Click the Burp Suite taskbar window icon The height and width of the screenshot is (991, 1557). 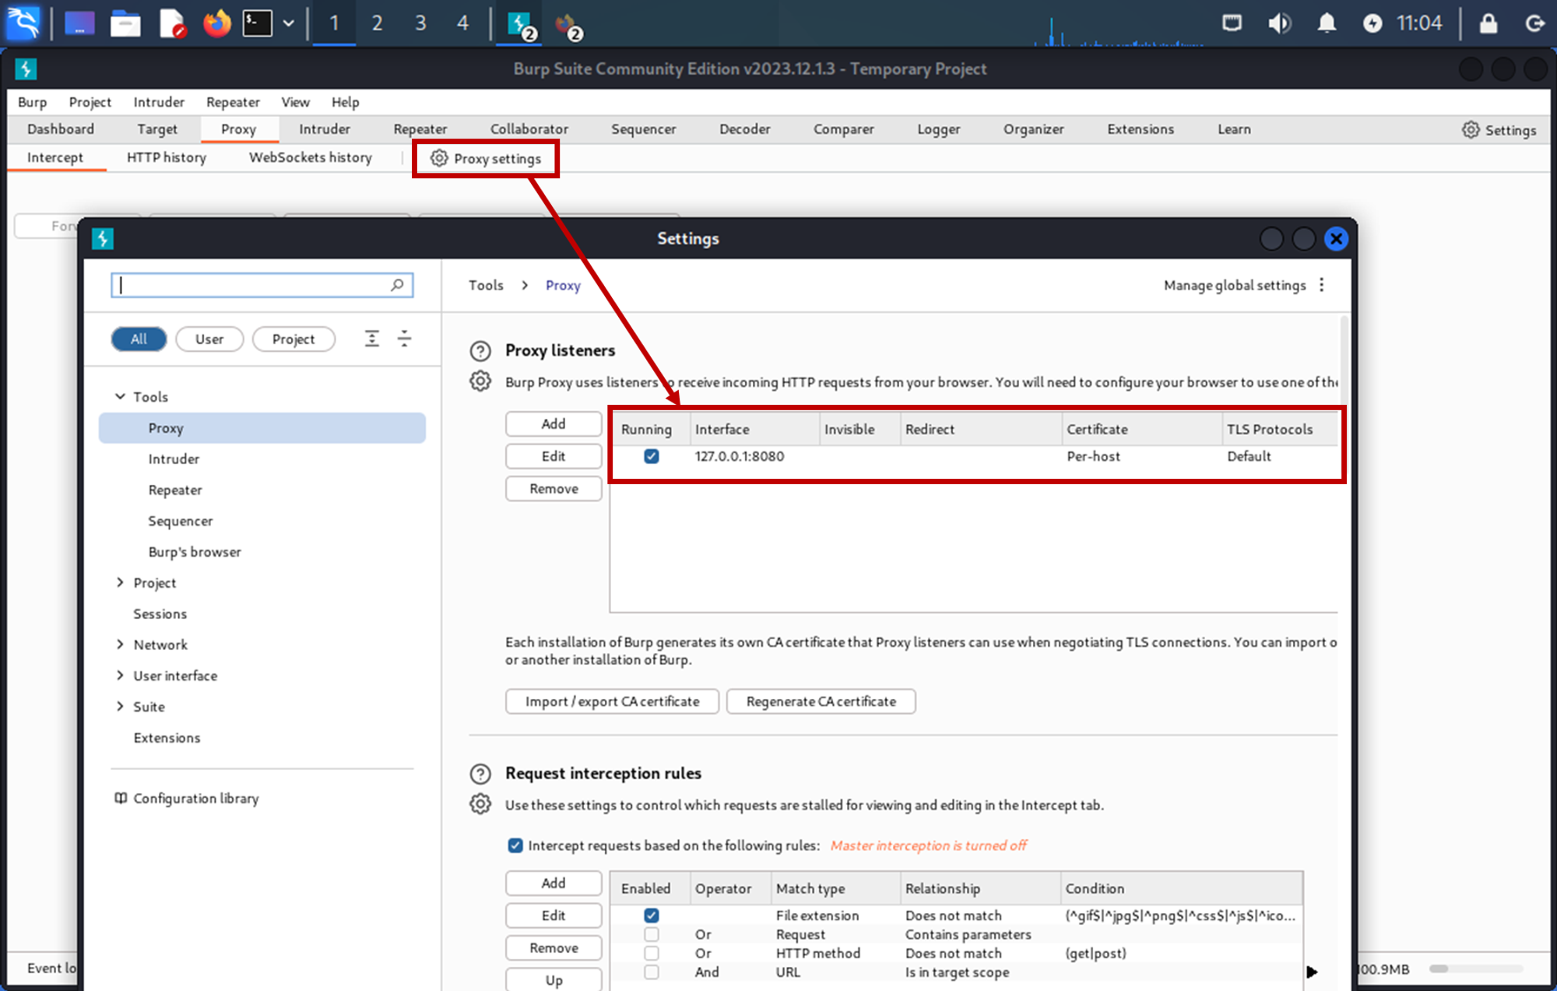pyautogui.click(x=521, y=25)
